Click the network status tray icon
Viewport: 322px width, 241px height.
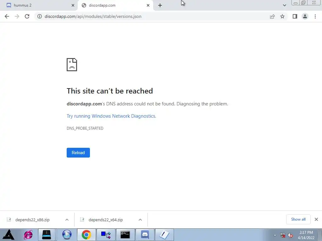pyautogui.click(x=283, y=235)
